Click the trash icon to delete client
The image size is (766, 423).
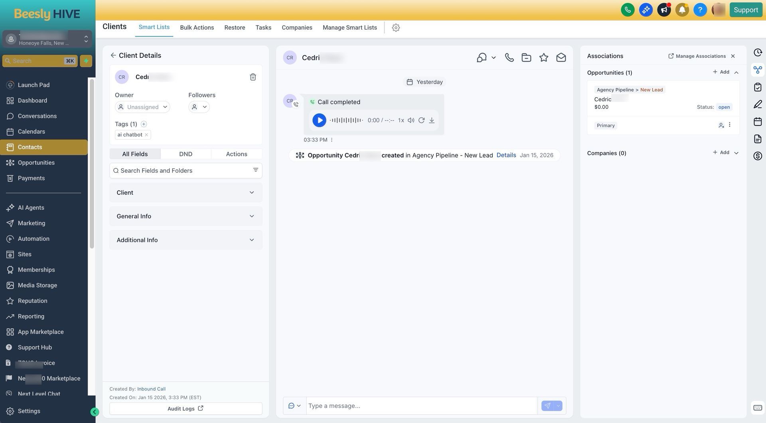[253, 77]
